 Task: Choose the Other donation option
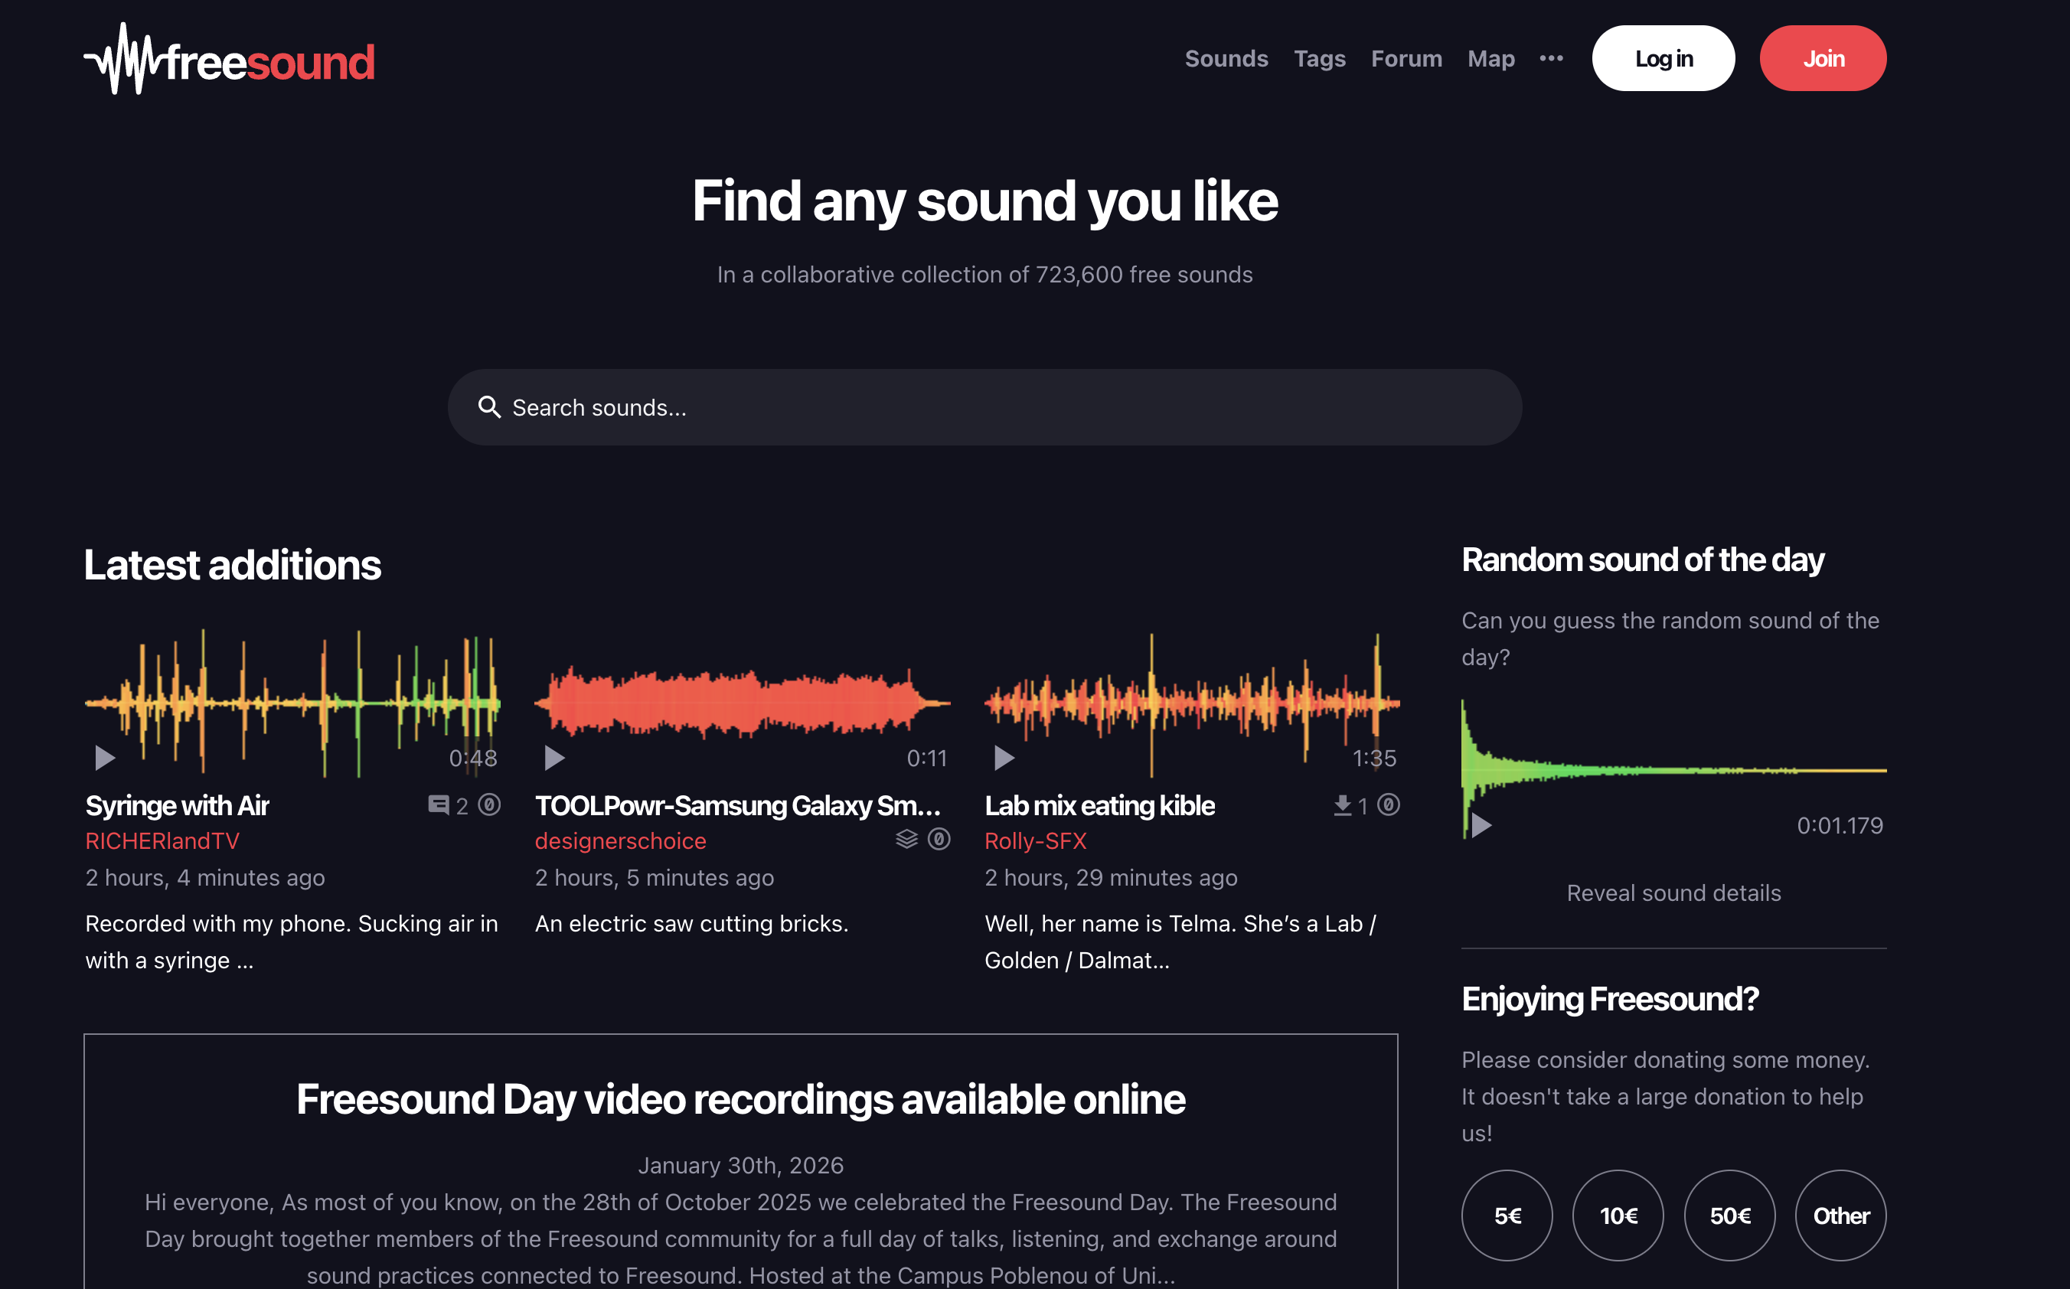1840,1215
